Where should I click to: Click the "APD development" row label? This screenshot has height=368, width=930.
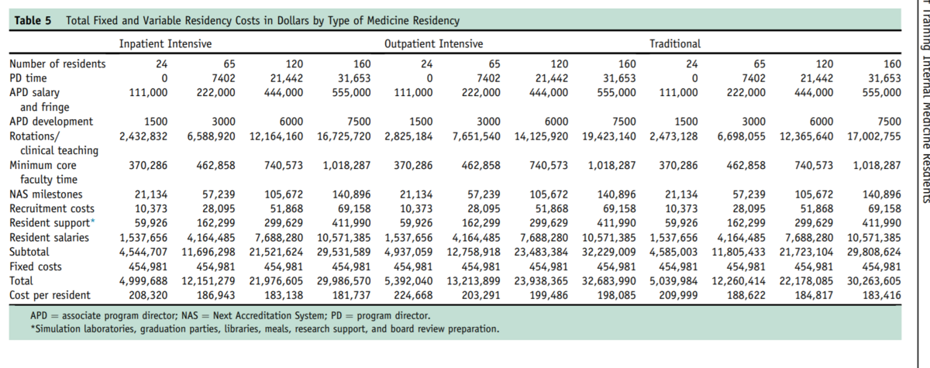click(51, 121)
